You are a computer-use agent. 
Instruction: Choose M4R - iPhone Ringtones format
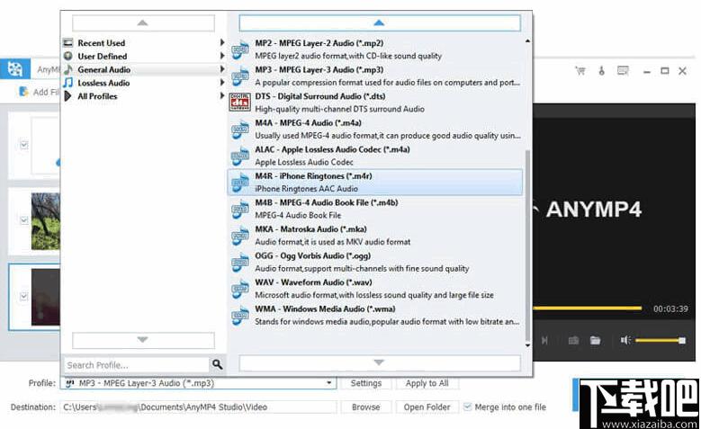click(x=375, y=183)
